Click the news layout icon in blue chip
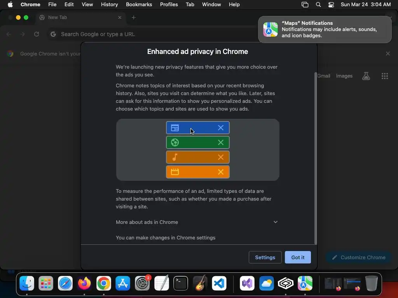This screenshot has width=398, height=298. click(175, 128)
